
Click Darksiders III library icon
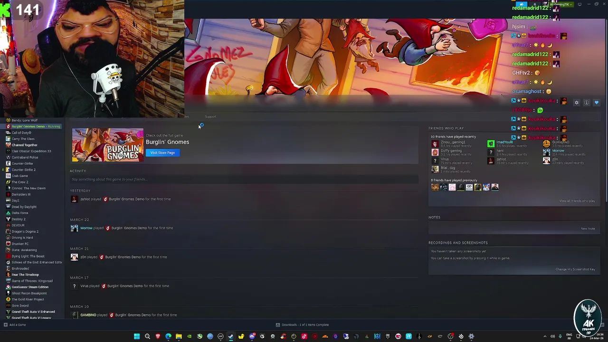click(8, 194)
